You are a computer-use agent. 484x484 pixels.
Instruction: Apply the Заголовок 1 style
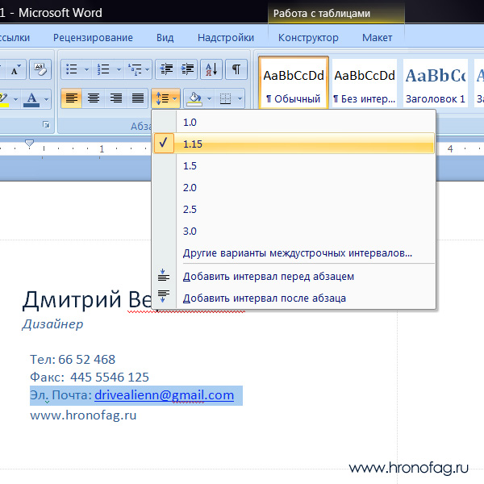tap(436, 82)
